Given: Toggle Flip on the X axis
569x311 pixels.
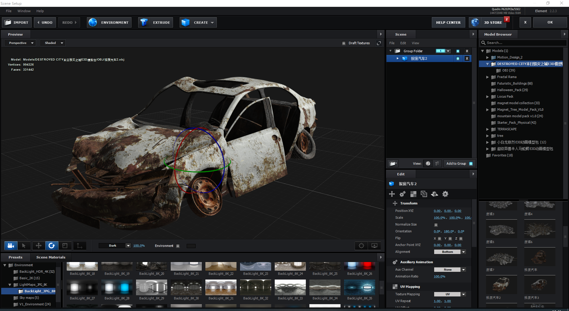Looking at the screenshot, I should 439,238.
